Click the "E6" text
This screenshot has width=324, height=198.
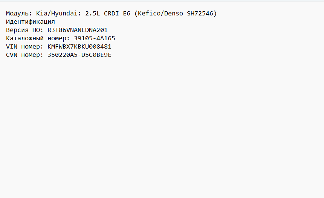coord(127,14)
